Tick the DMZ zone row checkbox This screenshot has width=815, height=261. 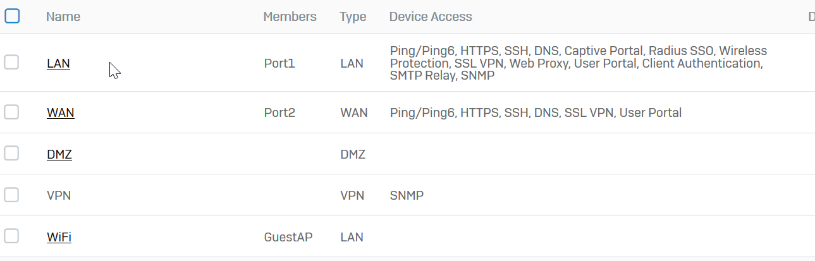[11, 154]
